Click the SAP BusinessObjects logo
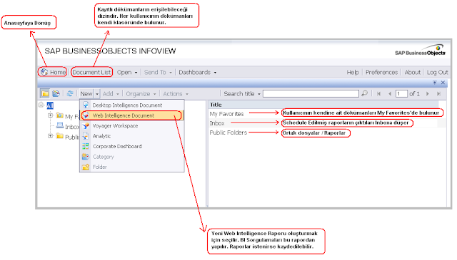This screenshot has width=457, height=260. pyautogui.click(x=421, y=50)
